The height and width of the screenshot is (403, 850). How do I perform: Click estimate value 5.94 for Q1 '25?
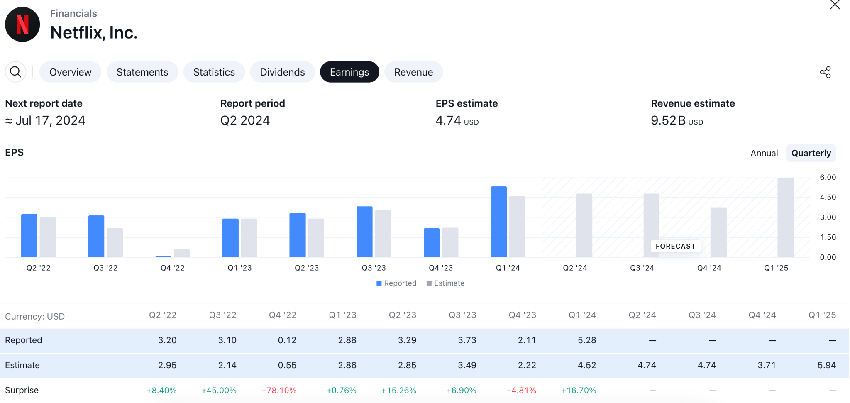pyautogui.click(x=827, y=365)
